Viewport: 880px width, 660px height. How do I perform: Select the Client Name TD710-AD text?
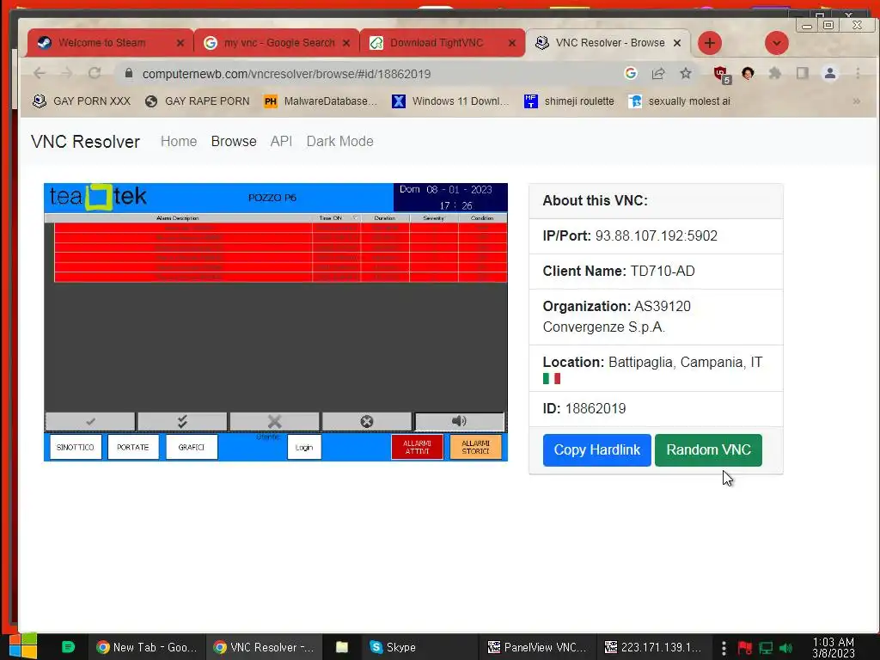coord(663,271)
